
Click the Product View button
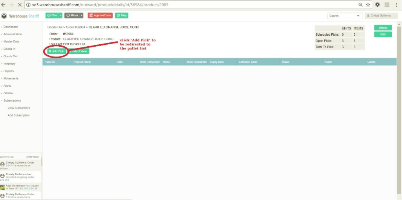point(79,51)
